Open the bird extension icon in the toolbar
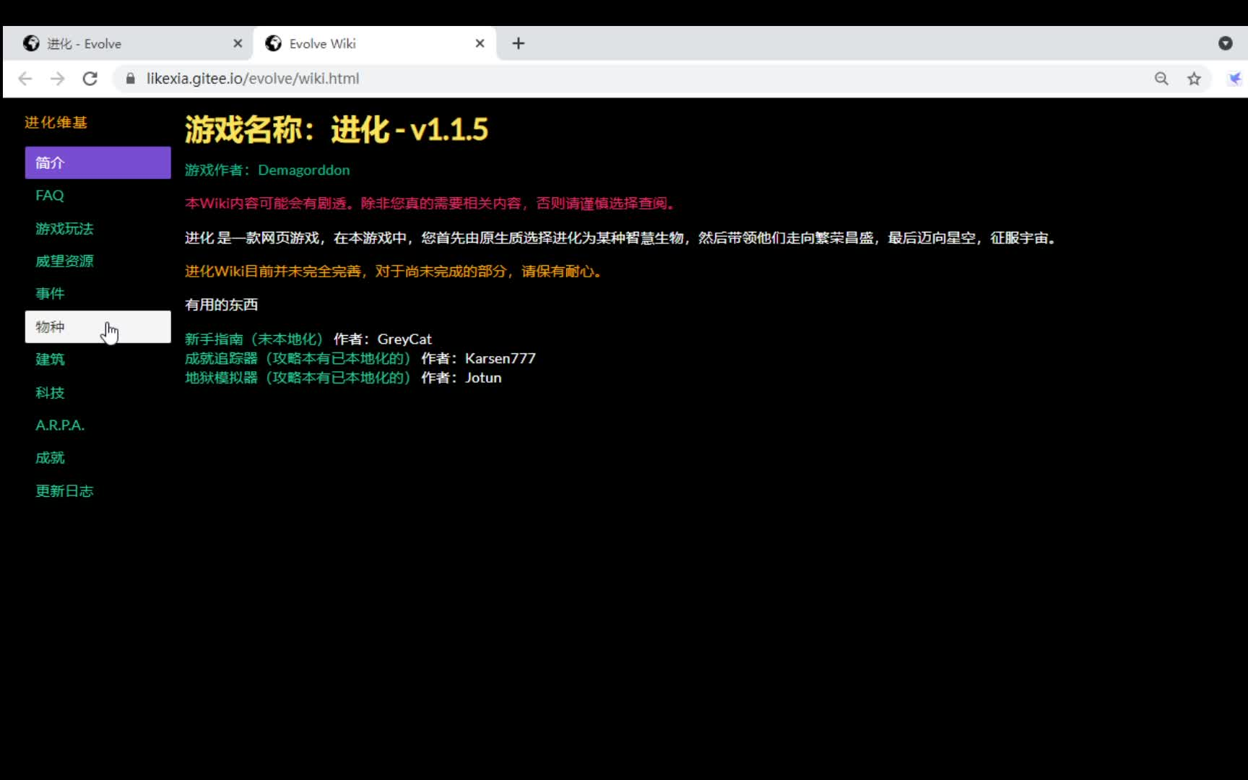 pos(1235,79)
